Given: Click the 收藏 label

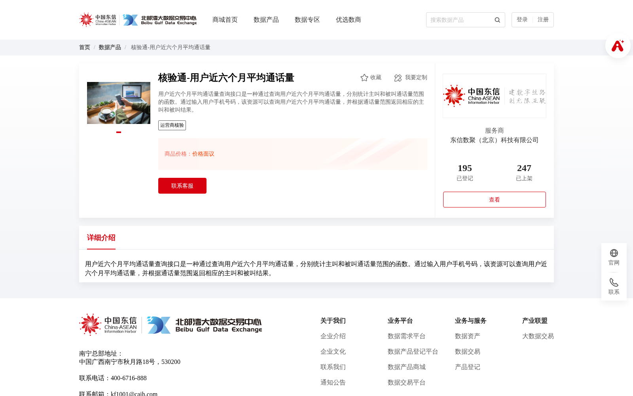Looking at the screenshot, I should (x=376, y=78).
